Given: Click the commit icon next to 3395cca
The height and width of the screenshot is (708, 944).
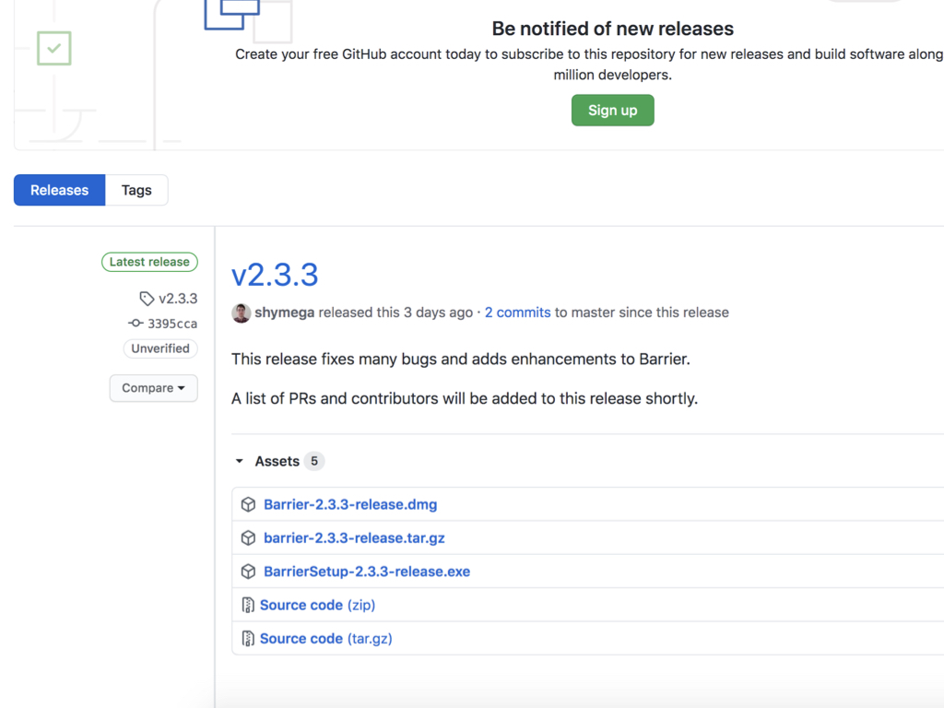Looking at the screenshot, I should (x=136, y=324).
